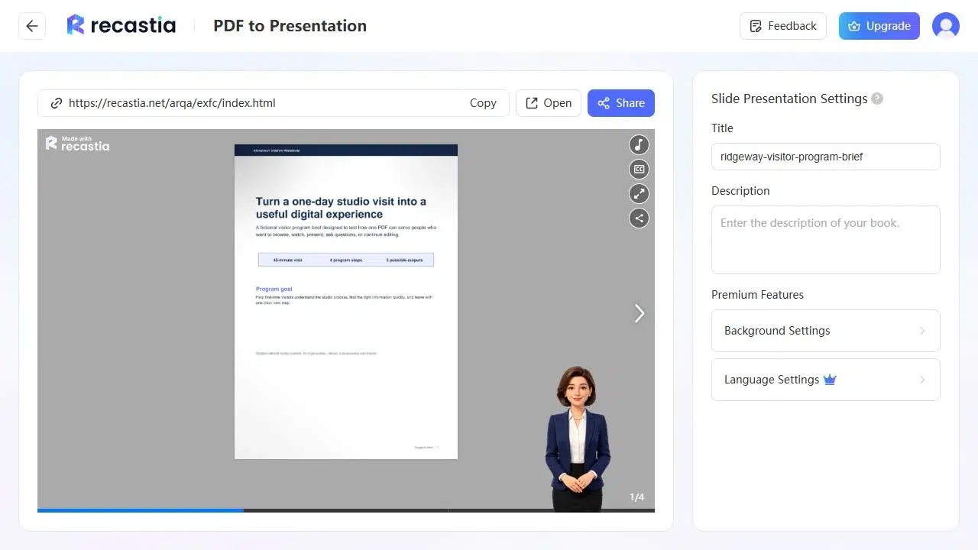Copy the presentation URL
This screenshot has height=550, width=978.
coord(483,103)
